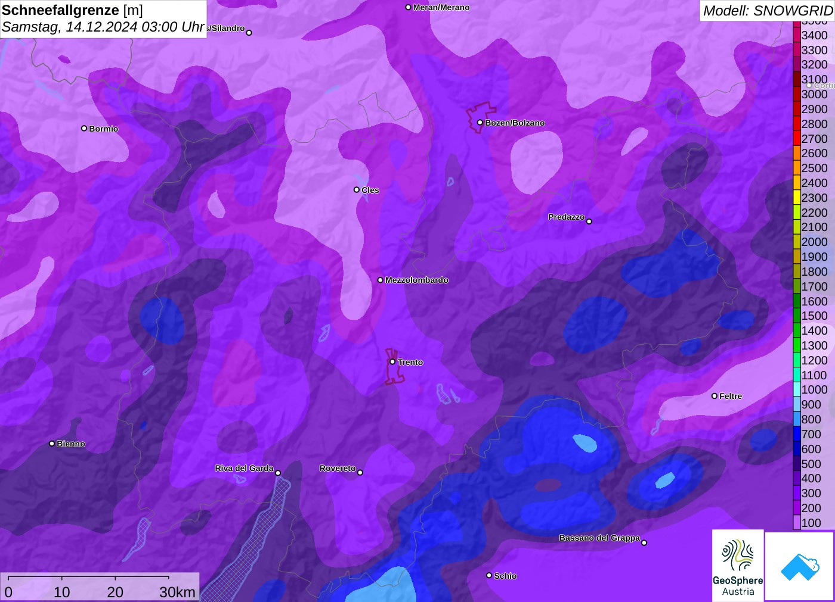Click the date Samstag, 14.12.2024 03:00 Uhr
Viewport: 835px width, 602px height.
click(103, 27)
